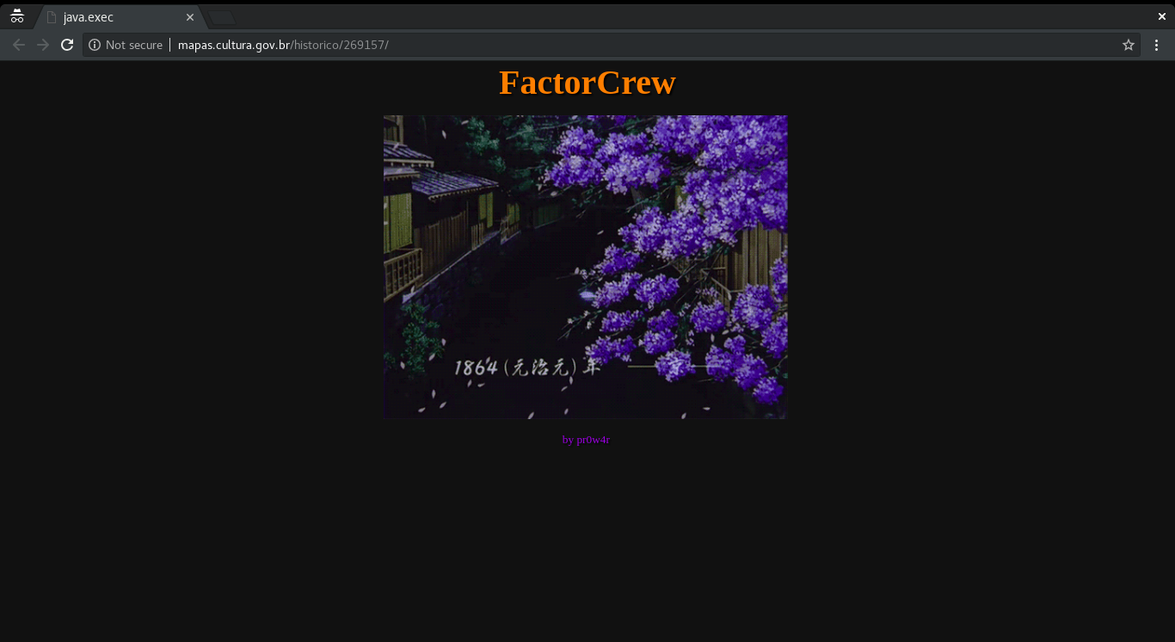
Task: Reload the page with refresh icon
Action: click(x=67, y=45)
